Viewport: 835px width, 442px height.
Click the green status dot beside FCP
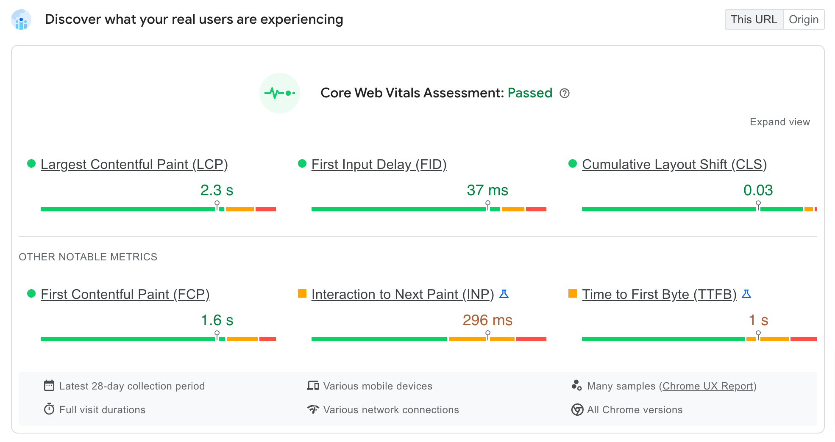[x=31, y=293]
